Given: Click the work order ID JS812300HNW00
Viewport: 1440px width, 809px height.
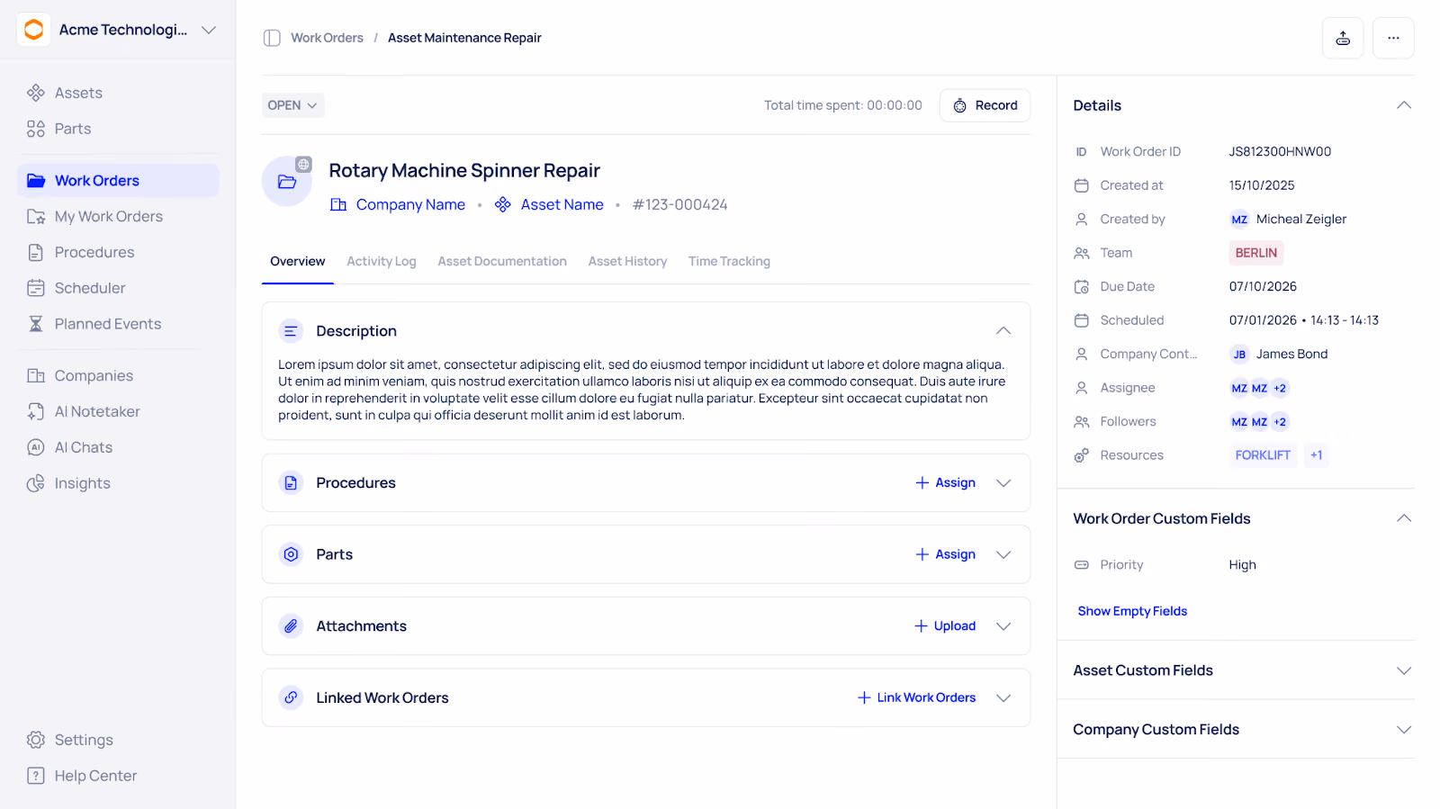Looking at the screenshot, I should point(1280,152).
